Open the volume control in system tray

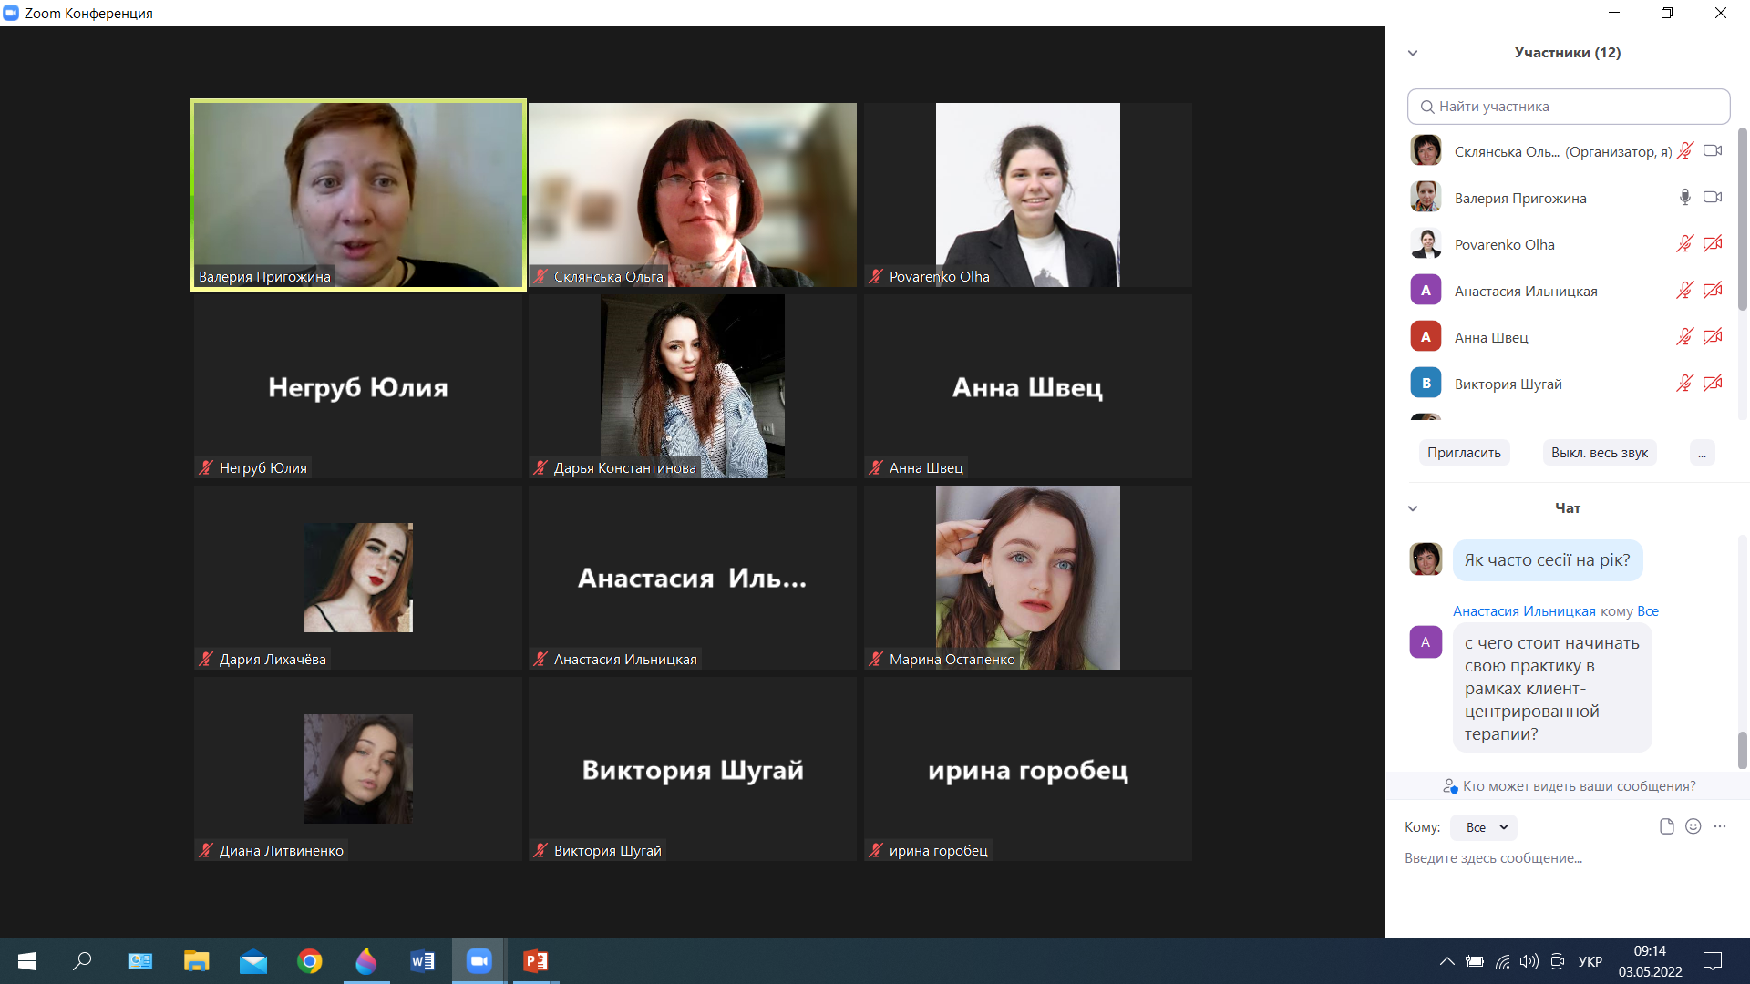[1529, 961]
